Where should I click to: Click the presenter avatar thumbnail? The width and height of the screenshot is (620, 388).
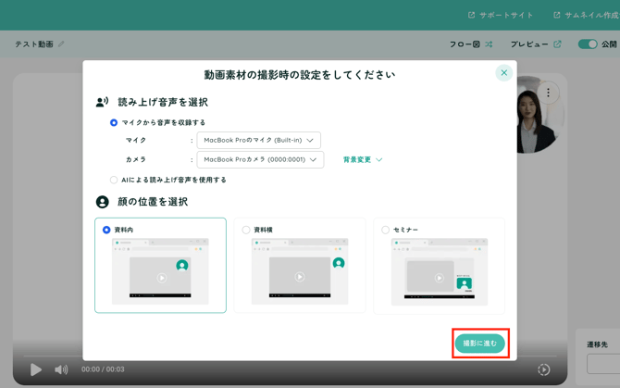[535, 119]
